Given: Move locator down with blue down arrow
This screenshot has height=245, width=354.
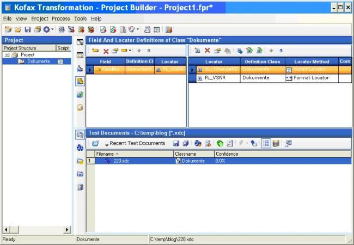Looking at the screenshot, I should pos(281,51).
